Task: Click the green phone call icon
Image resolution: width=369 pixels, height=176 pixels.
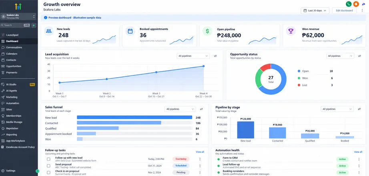Action: 349,4
